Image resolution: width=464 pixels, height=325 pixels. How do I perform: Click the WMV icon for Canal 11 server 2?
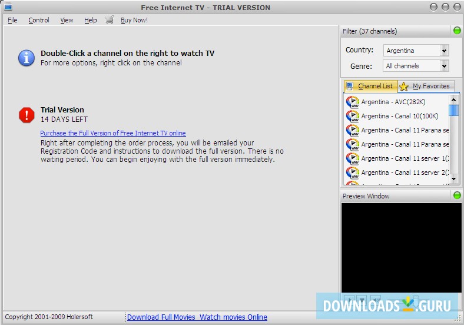point(353,173)
